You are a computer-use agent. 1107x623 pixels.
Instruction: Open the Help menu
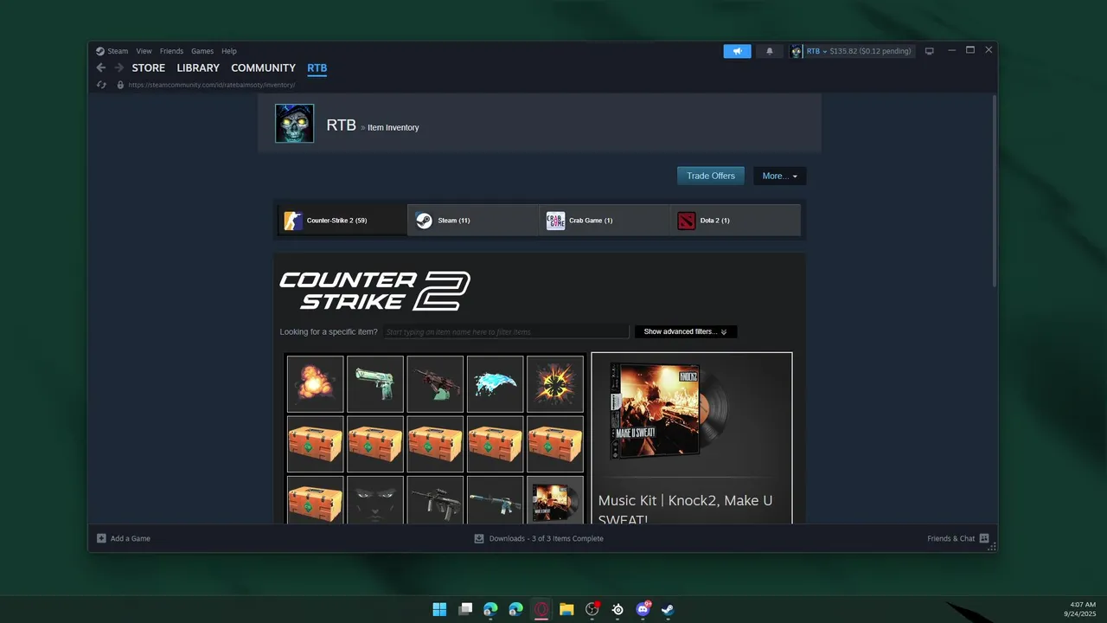228,51
